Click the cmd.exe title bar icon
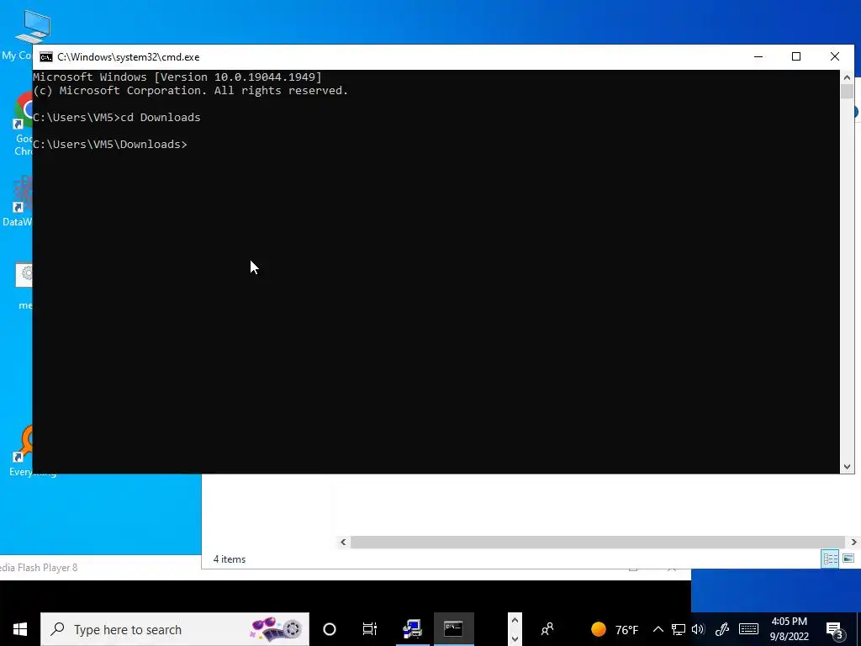 46,57
